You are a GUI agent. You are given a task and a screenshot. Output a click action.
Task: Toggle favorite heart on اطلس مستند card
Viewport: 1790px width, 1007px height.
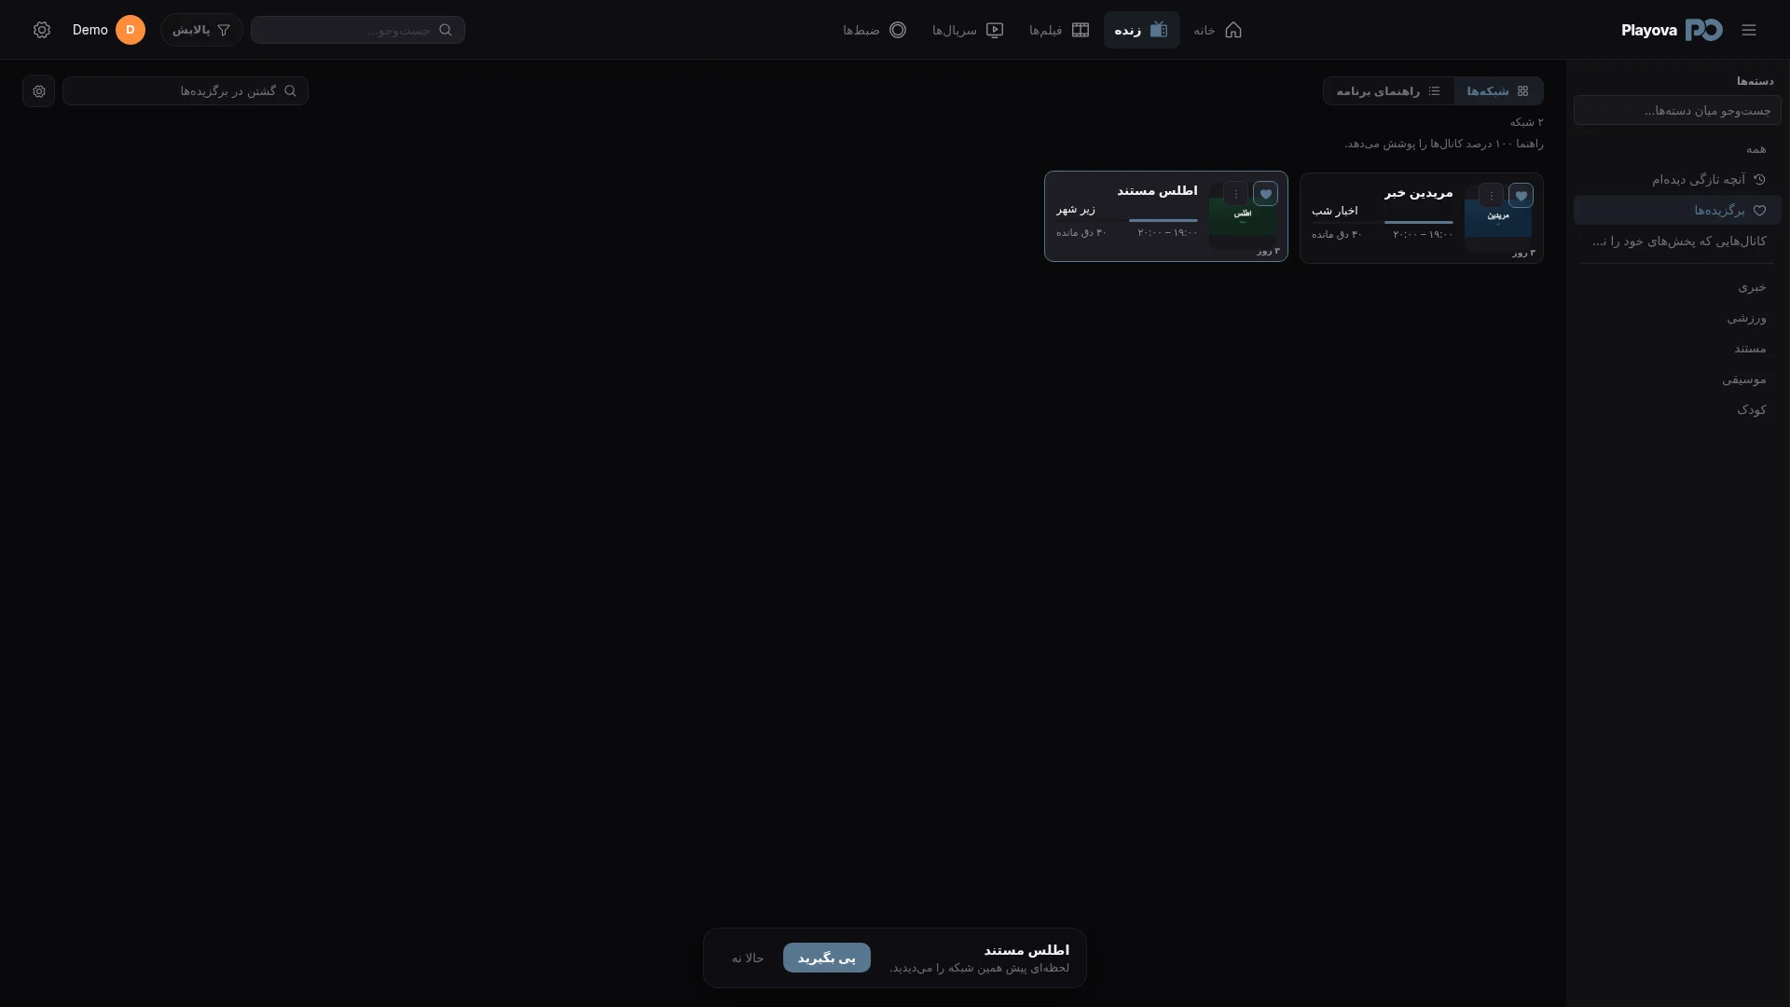click(x=1265, y=194)
